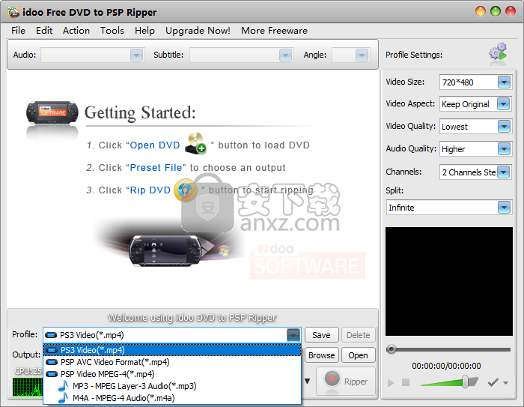Open the Help menu
Viewport: 524px width, 407px height.
pos(144,31)
